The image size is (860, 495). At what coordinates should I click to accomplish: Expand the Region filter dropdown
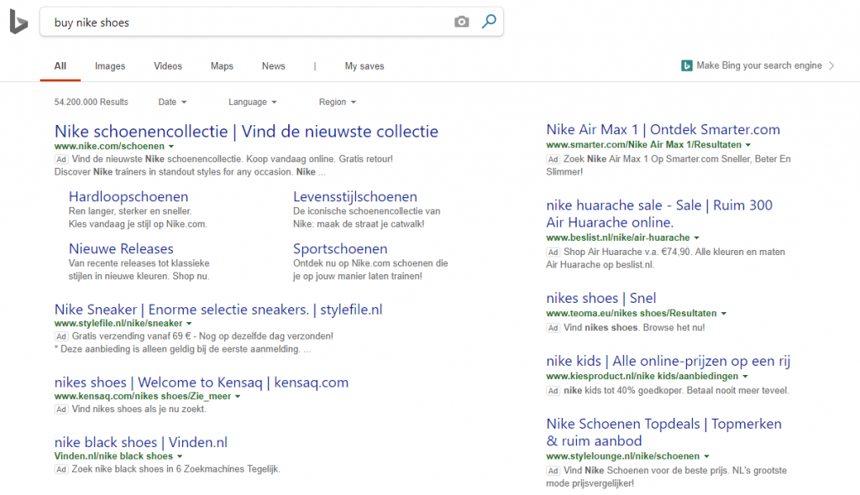[337, 102]
